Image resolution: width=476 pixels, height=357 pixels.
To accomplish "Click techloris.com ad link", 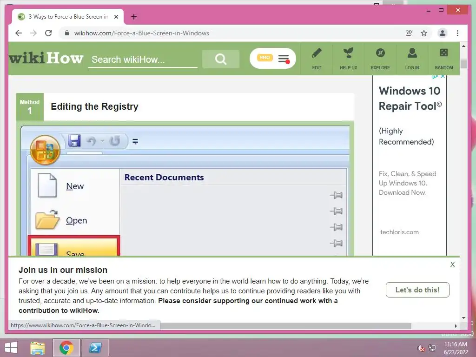I will (399, 232).
